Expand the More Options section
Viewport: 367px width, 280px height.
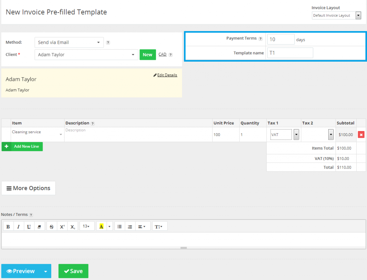pyautogui.click(x=28, y=188)
